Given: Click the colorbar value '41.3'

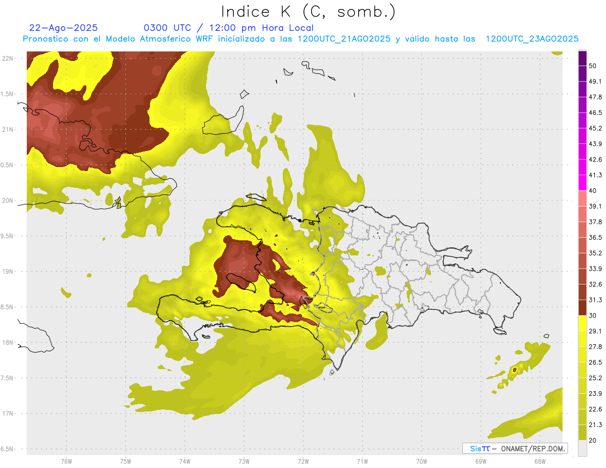Looking at the screenshot, I should (x=596, y=175).
